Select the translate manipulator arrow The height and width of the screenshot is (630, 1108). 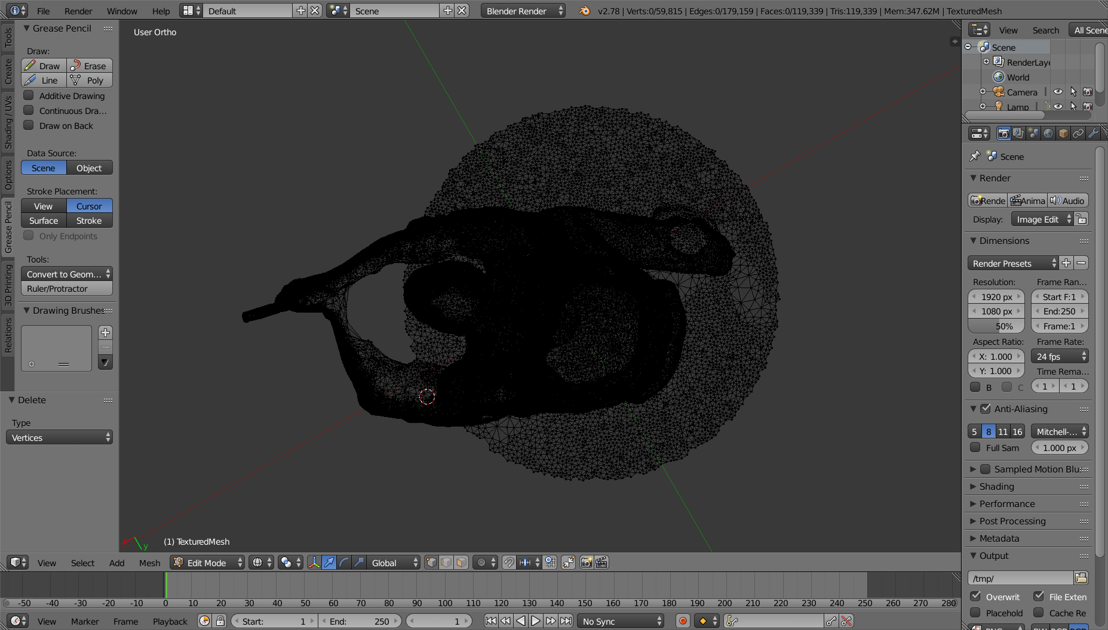click(x=329, y=563)
